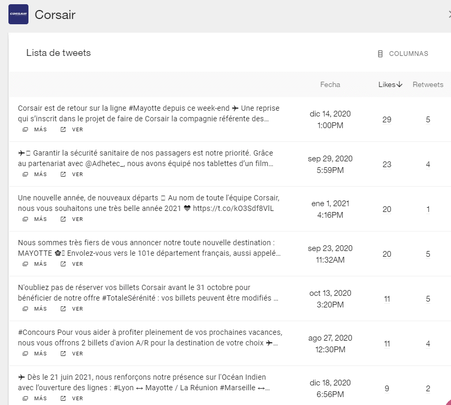Click the MÁS icon on the Océan Indien tweet
Viewport: 451px width, 405px height.
coord(25,398)
